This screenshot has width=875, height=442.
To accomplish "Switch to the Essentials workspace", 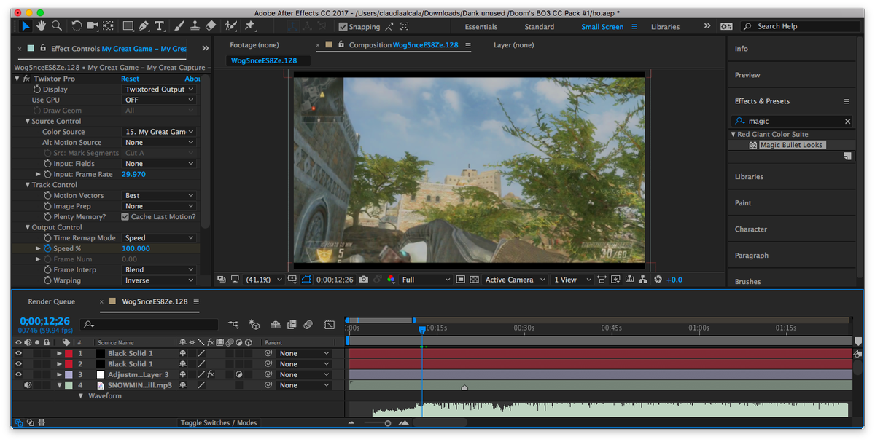I will click(481, 27).
